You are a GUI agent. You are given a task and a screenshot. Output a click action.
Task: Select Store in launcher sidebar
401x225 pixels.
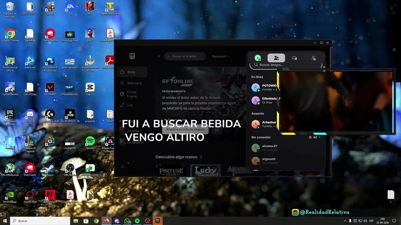coord(131,72)
